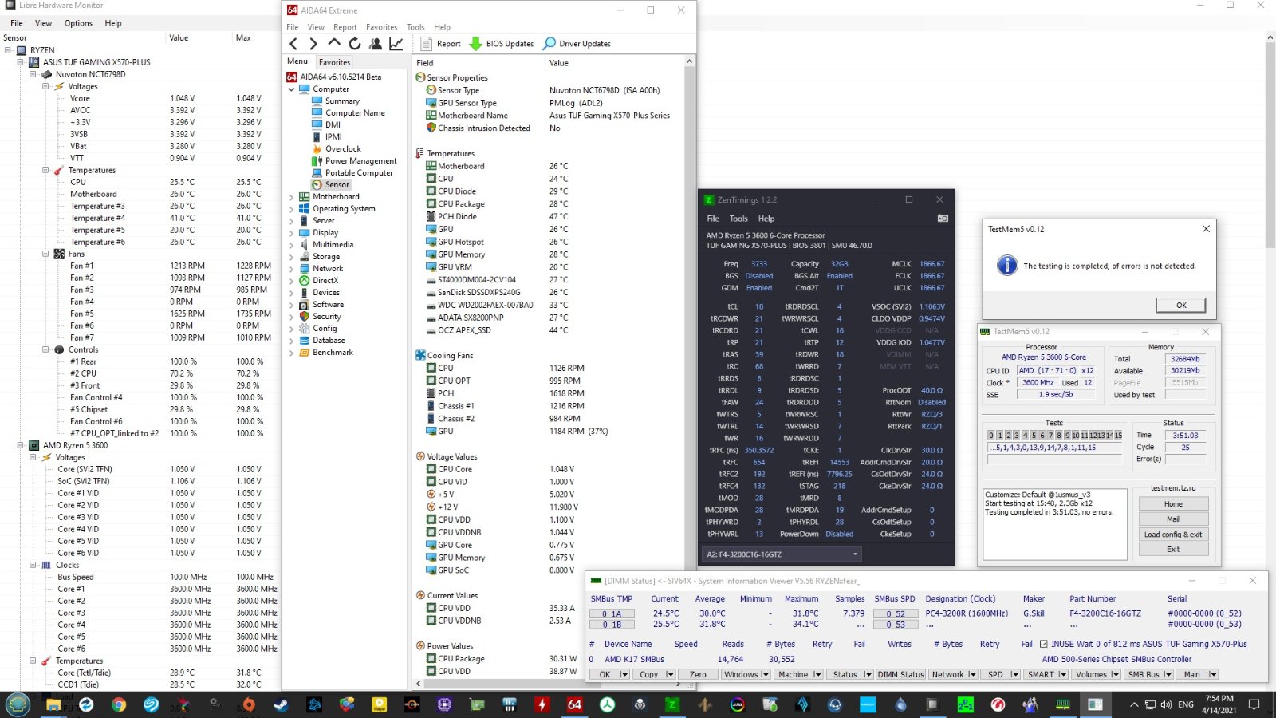The height and width of the screenshot is (718, 1276).
Task: Go back in AIDA64 navigation toolbar
Action: point(293,44)
